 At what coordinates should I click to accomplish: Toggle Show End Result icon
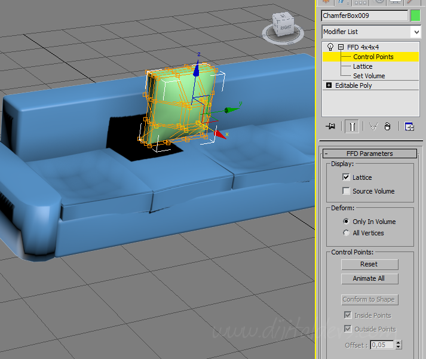click(353, 127)
